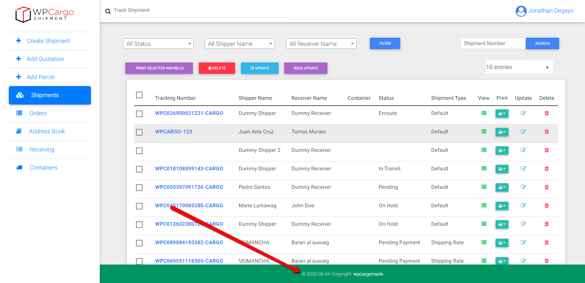Open the 10 entries page size dropdown
The width and height of the screenshot is (585, 283).
[x=519, y=67]
